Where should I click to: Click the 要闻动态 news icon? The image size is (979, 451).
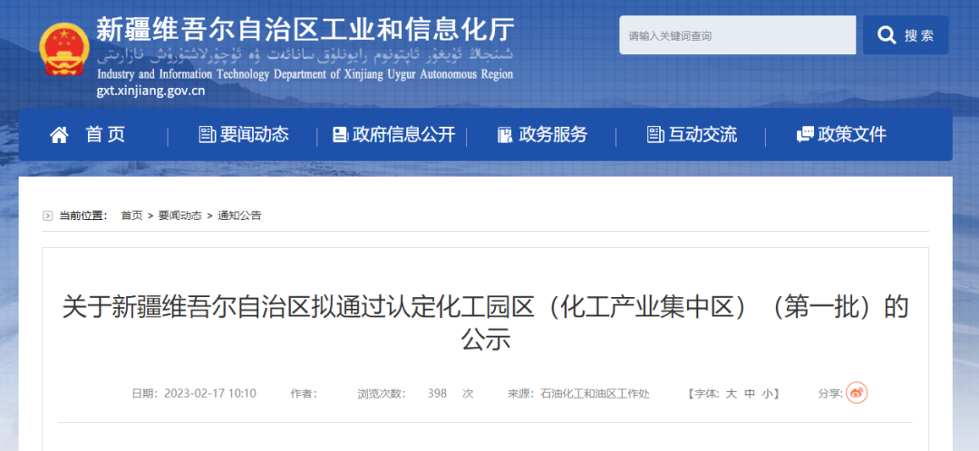(x=208, y=135)
